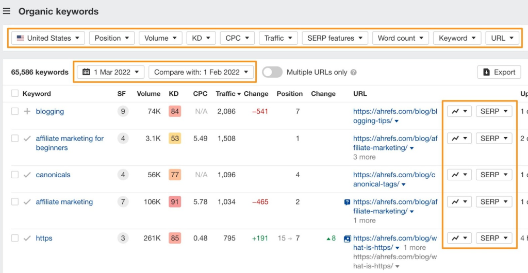
Task: Open the Word count filter
Action: [401, 38]
